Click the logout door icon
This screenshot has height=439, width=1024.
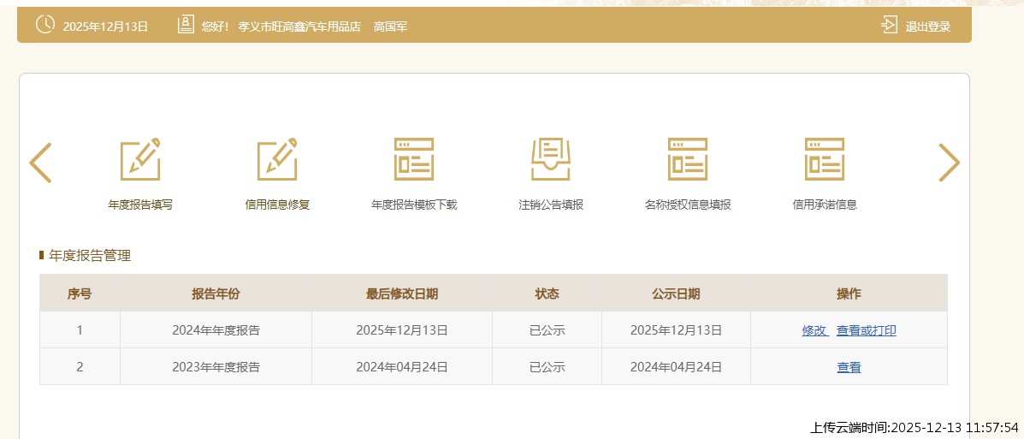890,25
